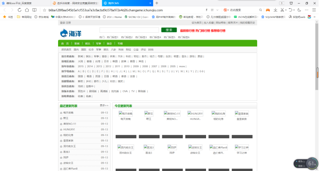Open 更多>> link in recent updates panel
This screenshot has width=319, height=171.
(x=104, y=106)
